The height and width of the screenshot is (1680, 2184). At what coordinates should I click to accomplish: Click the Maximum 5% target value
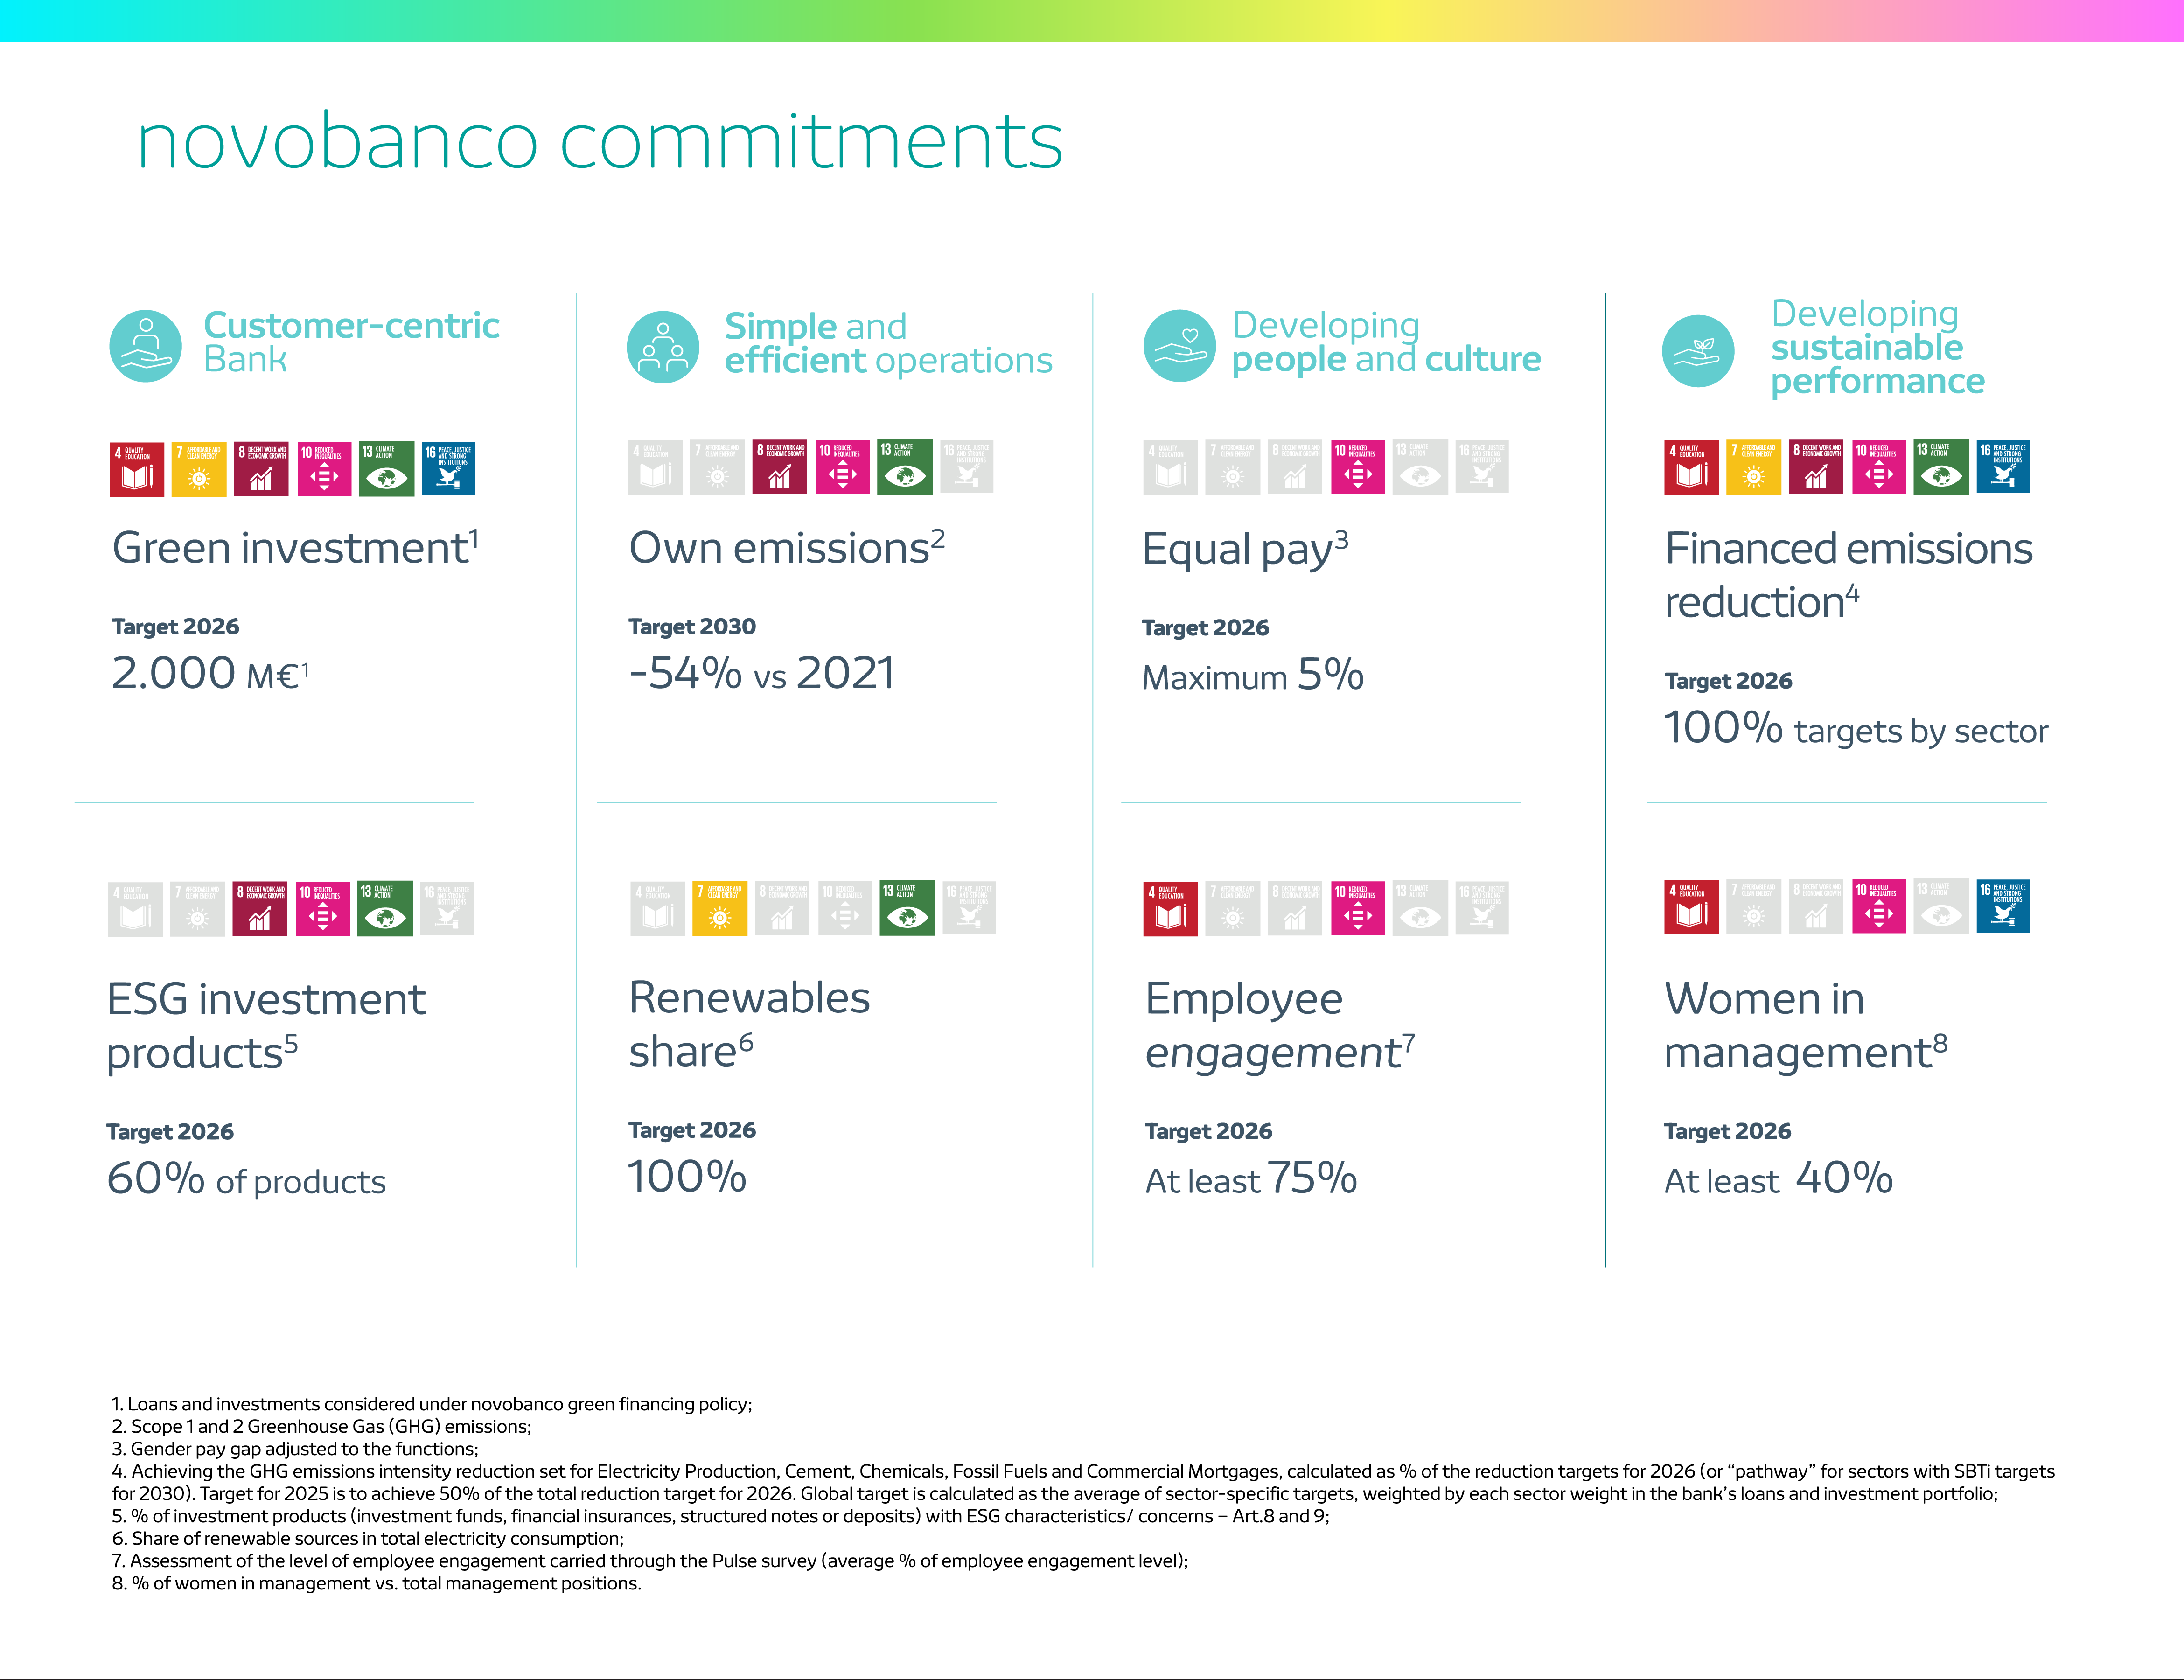[x=1253, y=675]
